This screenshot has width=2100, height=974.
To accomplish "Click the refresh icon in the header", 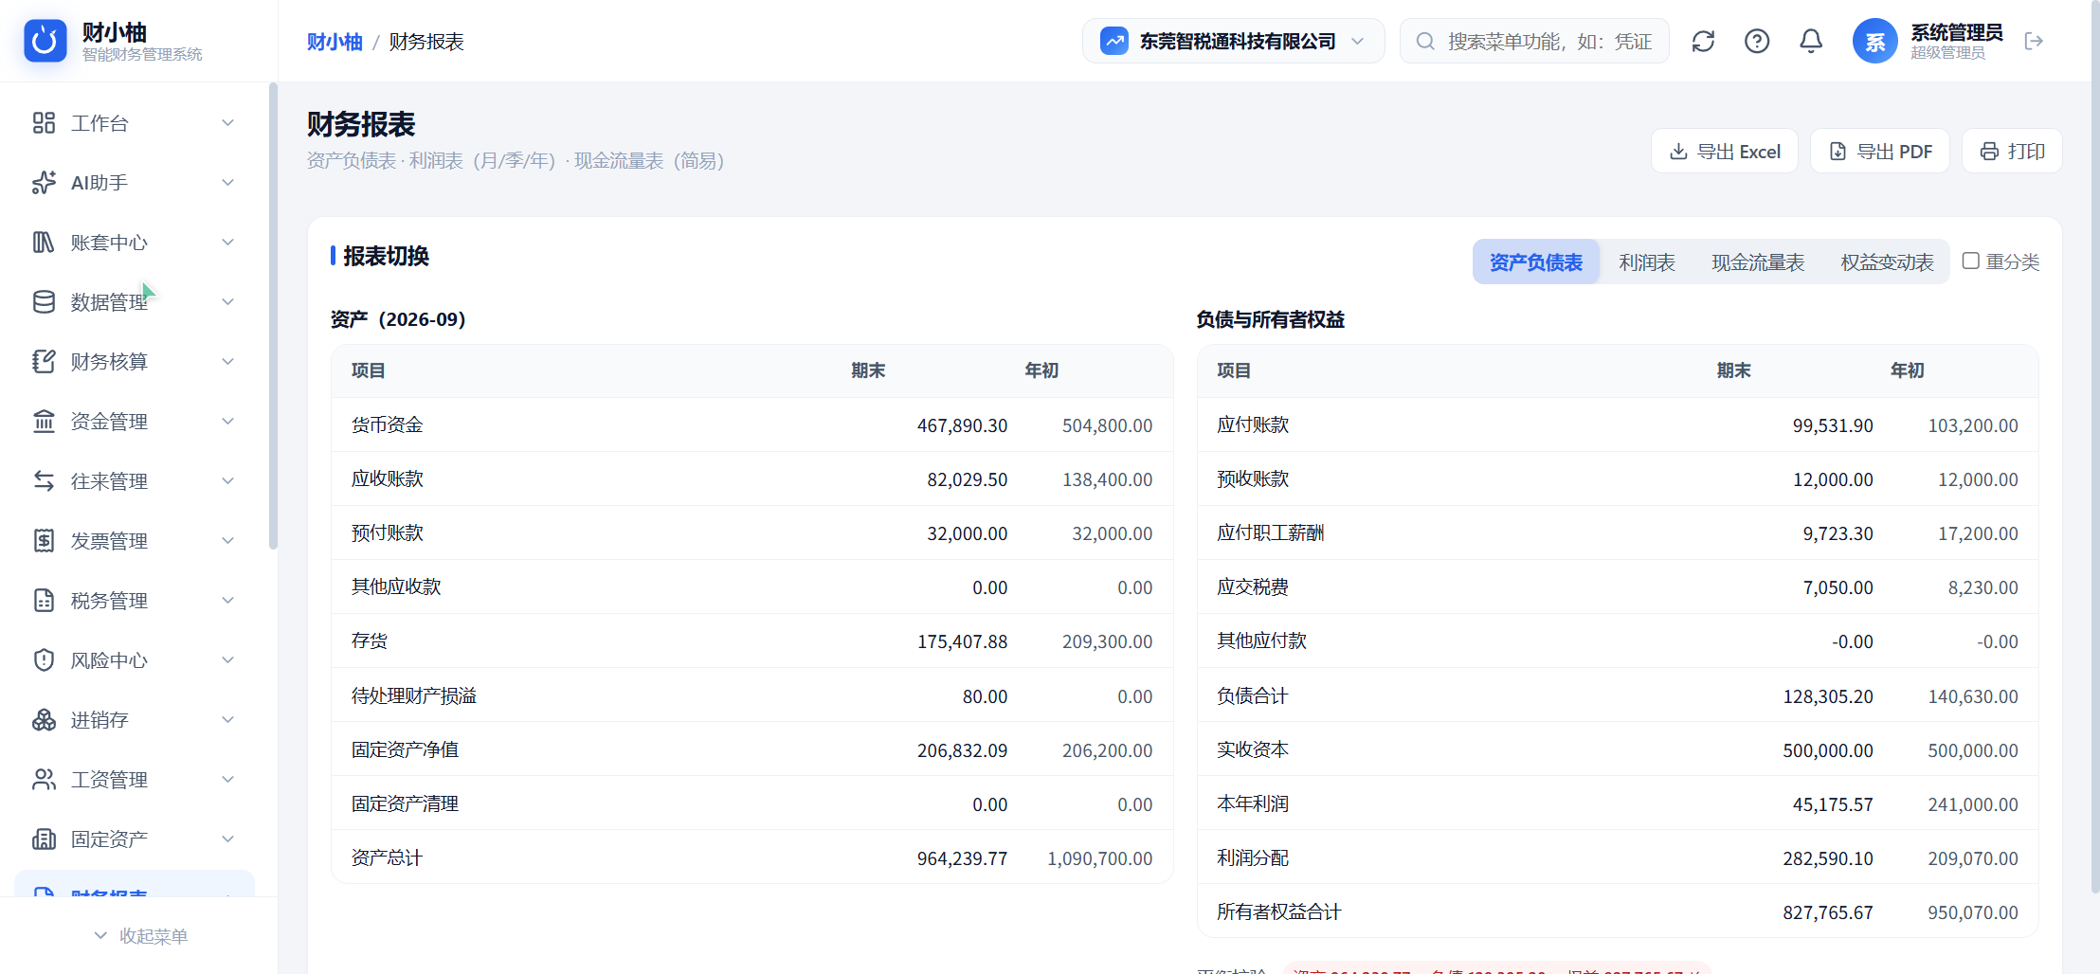I will tap(1703, 42).
